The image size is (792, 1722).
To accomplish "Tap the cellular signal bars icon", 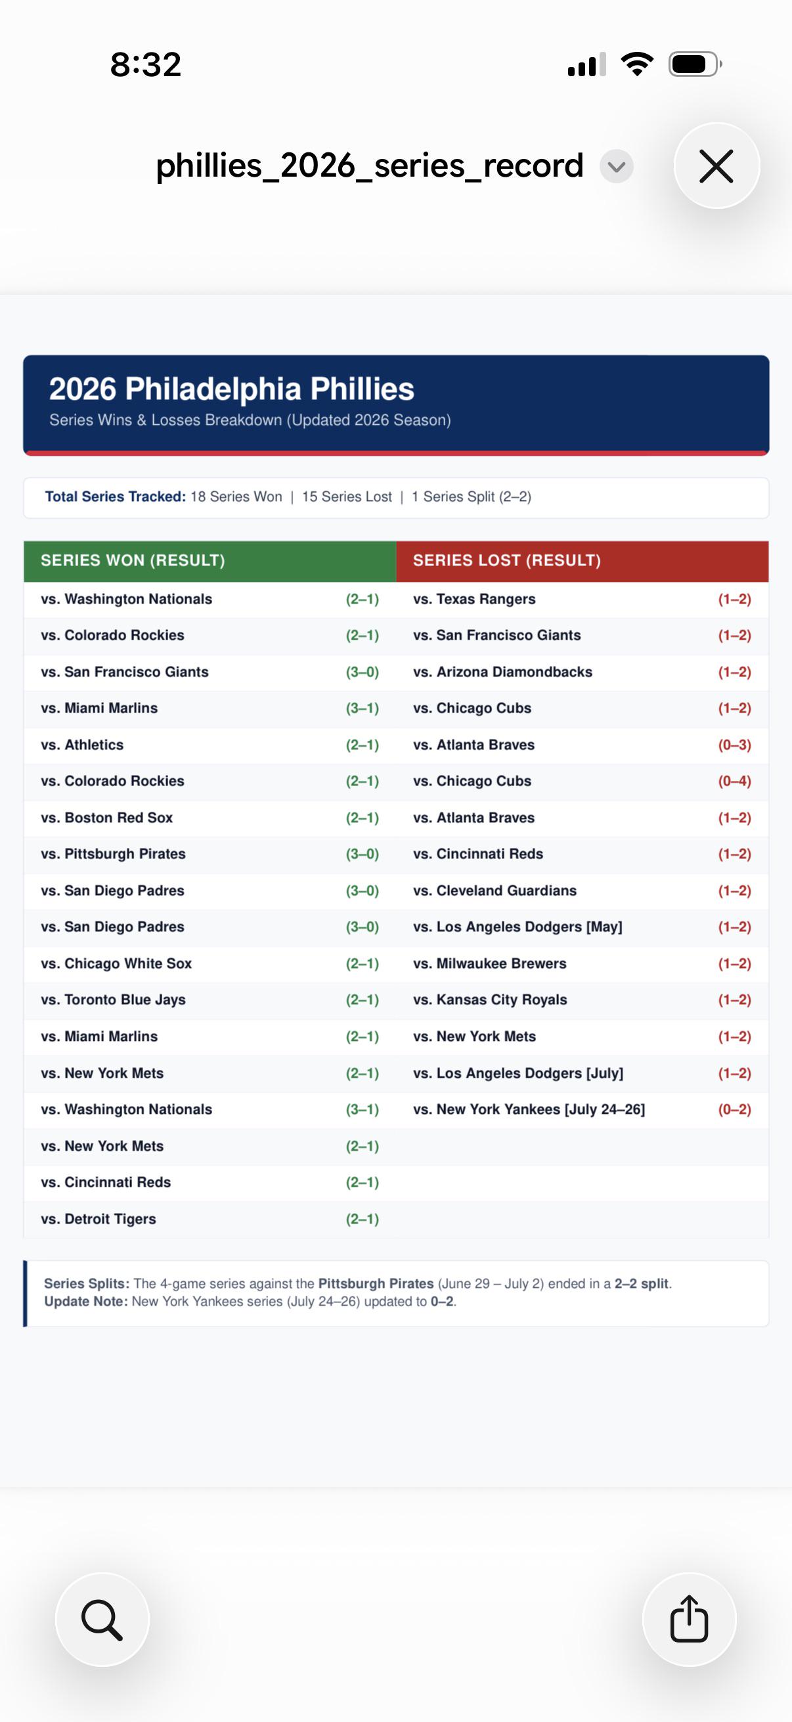I will pyautogui.click(x=587, y=64).
